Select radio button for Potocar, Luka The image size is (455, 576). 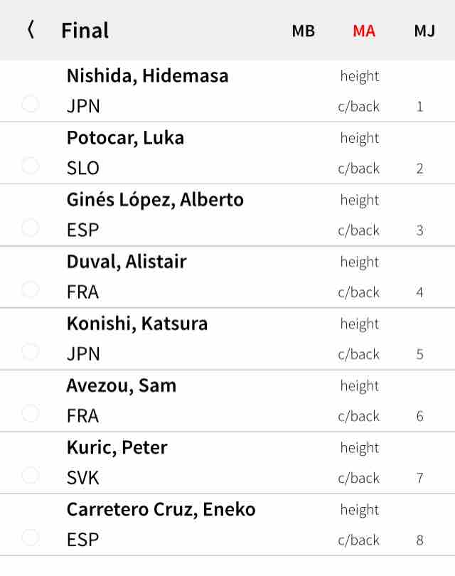pos(31,166)
